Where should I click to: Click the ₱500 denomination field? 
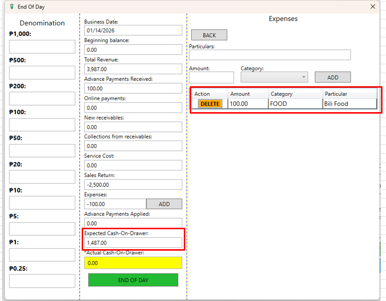coord(42,73)
